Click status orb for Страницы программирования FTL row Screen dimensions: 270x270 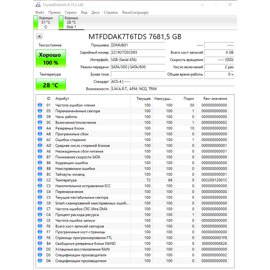(x=40, y=238)
